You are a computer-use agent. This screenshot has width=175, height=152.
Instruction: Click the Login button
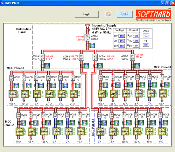click(86, 14)
